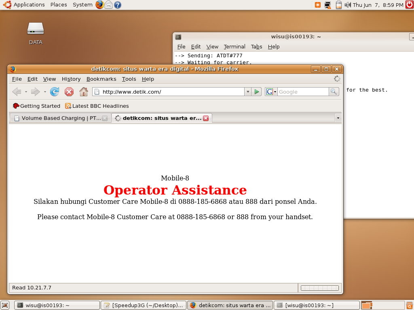Click the green Go arrow button

click(256, 92)
